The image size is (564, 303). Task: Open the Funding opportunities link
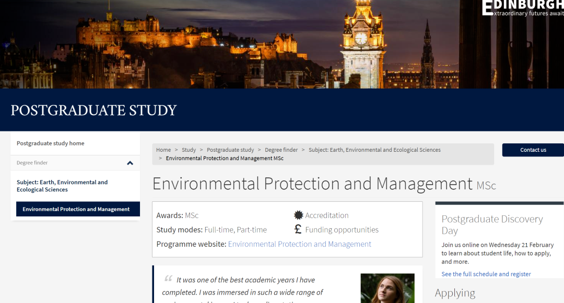pos(342,230)
